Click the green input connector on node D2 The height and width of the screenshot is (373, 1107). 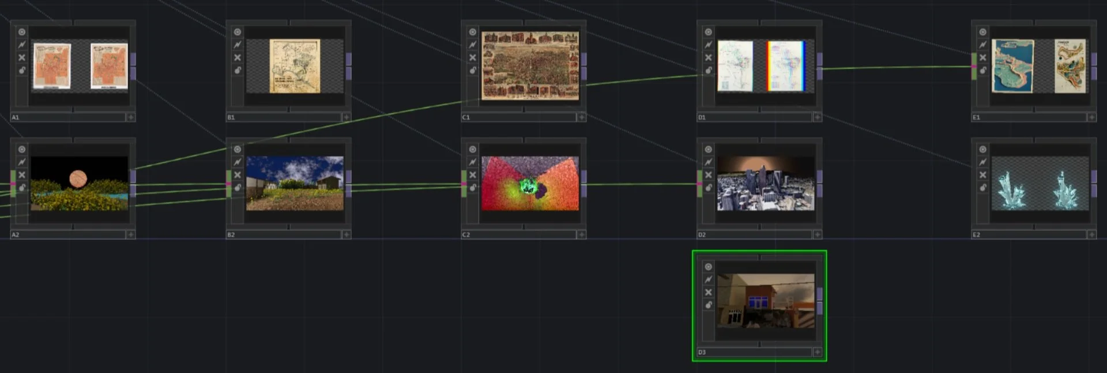point(700,184)
